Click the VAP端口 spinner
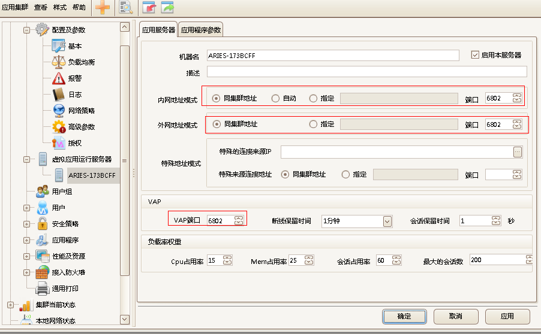The width and height of the screenshot is (541, 334). tap(239, 221)
